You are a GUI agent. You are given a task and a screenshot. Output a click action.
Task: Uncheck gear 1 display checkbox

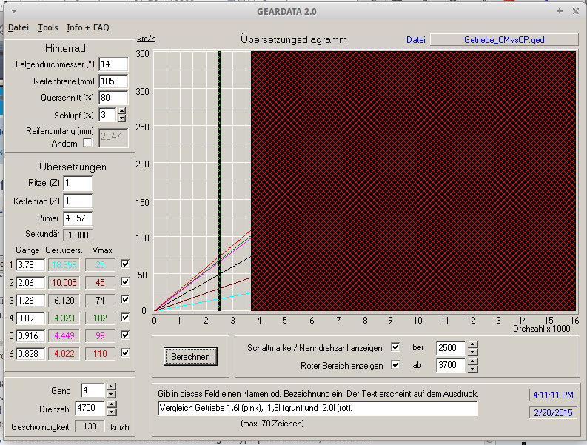tap(125, 264)
